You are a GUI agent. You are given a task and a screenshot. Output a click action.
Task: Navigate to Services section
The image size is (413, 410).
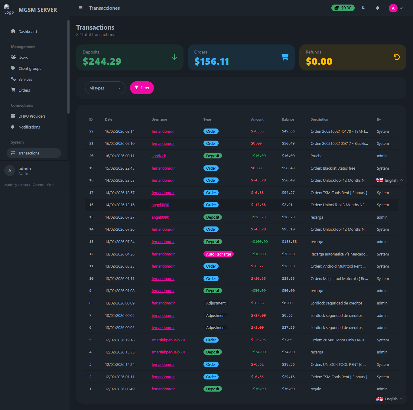(25, 79)
